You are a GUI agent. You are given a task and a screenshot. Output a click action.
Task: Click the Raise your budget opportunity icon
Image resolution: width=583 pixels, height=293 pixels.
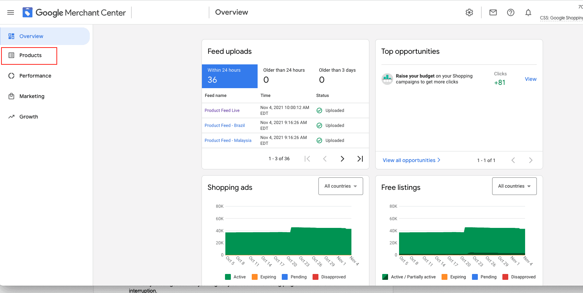click(387, 79)
